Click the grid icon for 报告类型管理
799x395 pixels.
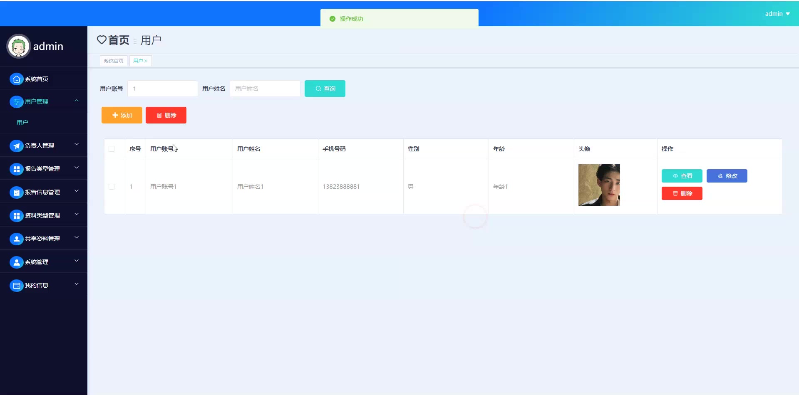point(16,169)
